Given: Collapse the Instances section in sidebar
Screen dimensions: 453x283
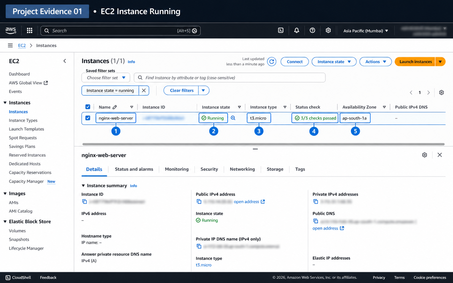Looking at the screenshot, I should tap(5, 103).
